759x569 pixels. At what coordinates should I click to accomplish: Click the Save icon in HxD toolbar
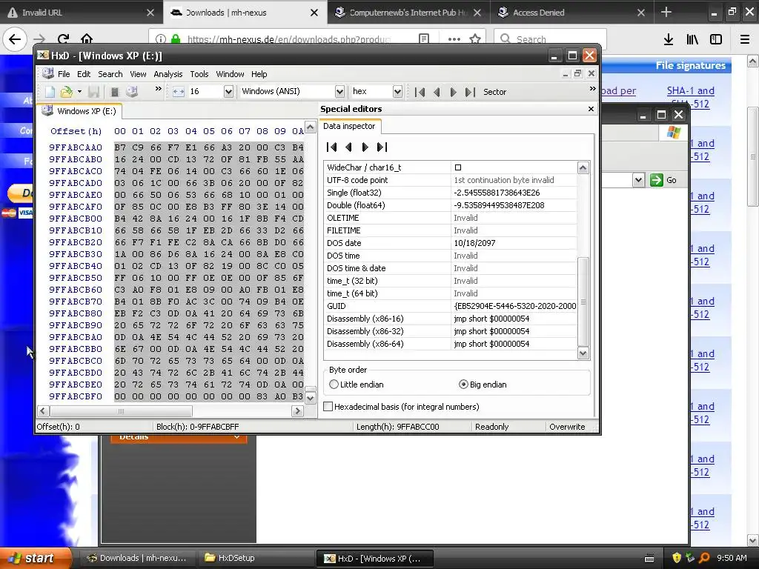coord(94,91)
